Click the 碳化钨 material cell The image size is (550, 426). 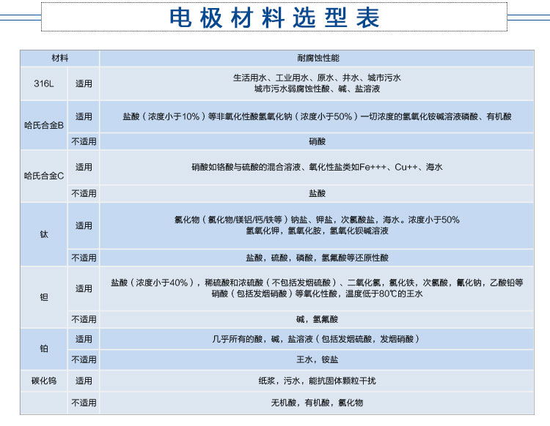(44, 381)
